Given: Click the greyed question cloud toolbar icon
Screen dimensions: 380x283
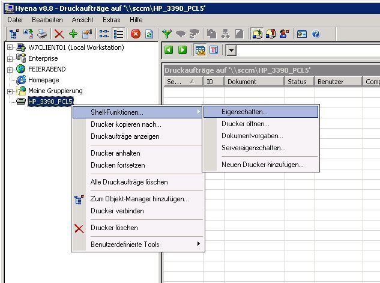Looking at the screenshot, I should tap(195, 34).
